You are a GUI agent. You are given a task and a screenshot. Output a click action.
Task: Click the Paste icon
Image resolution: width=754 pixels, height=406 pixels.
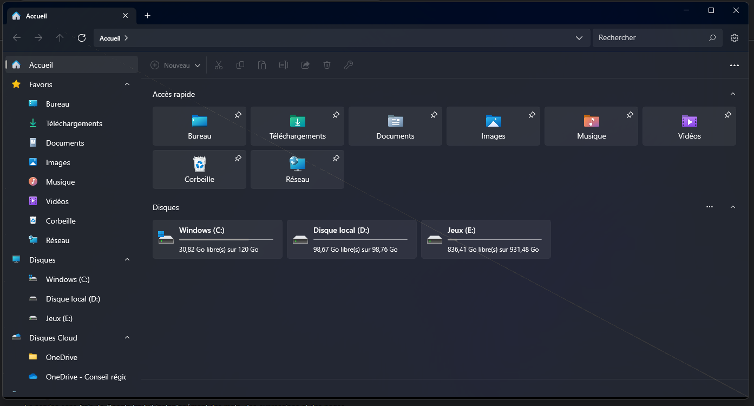click(262, 65)
